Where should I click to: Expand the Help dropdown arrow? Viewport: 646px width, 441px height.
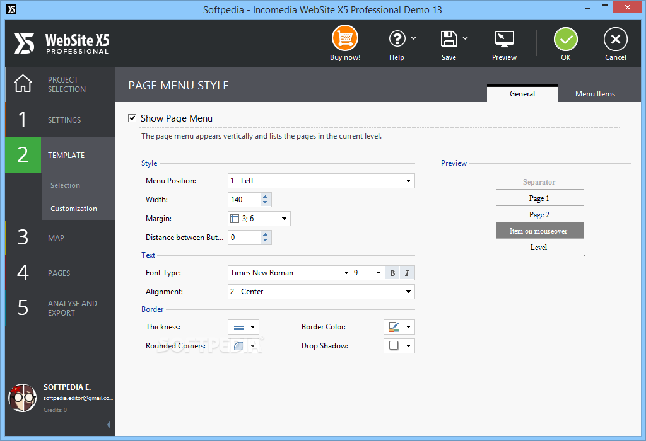[414, 38]
